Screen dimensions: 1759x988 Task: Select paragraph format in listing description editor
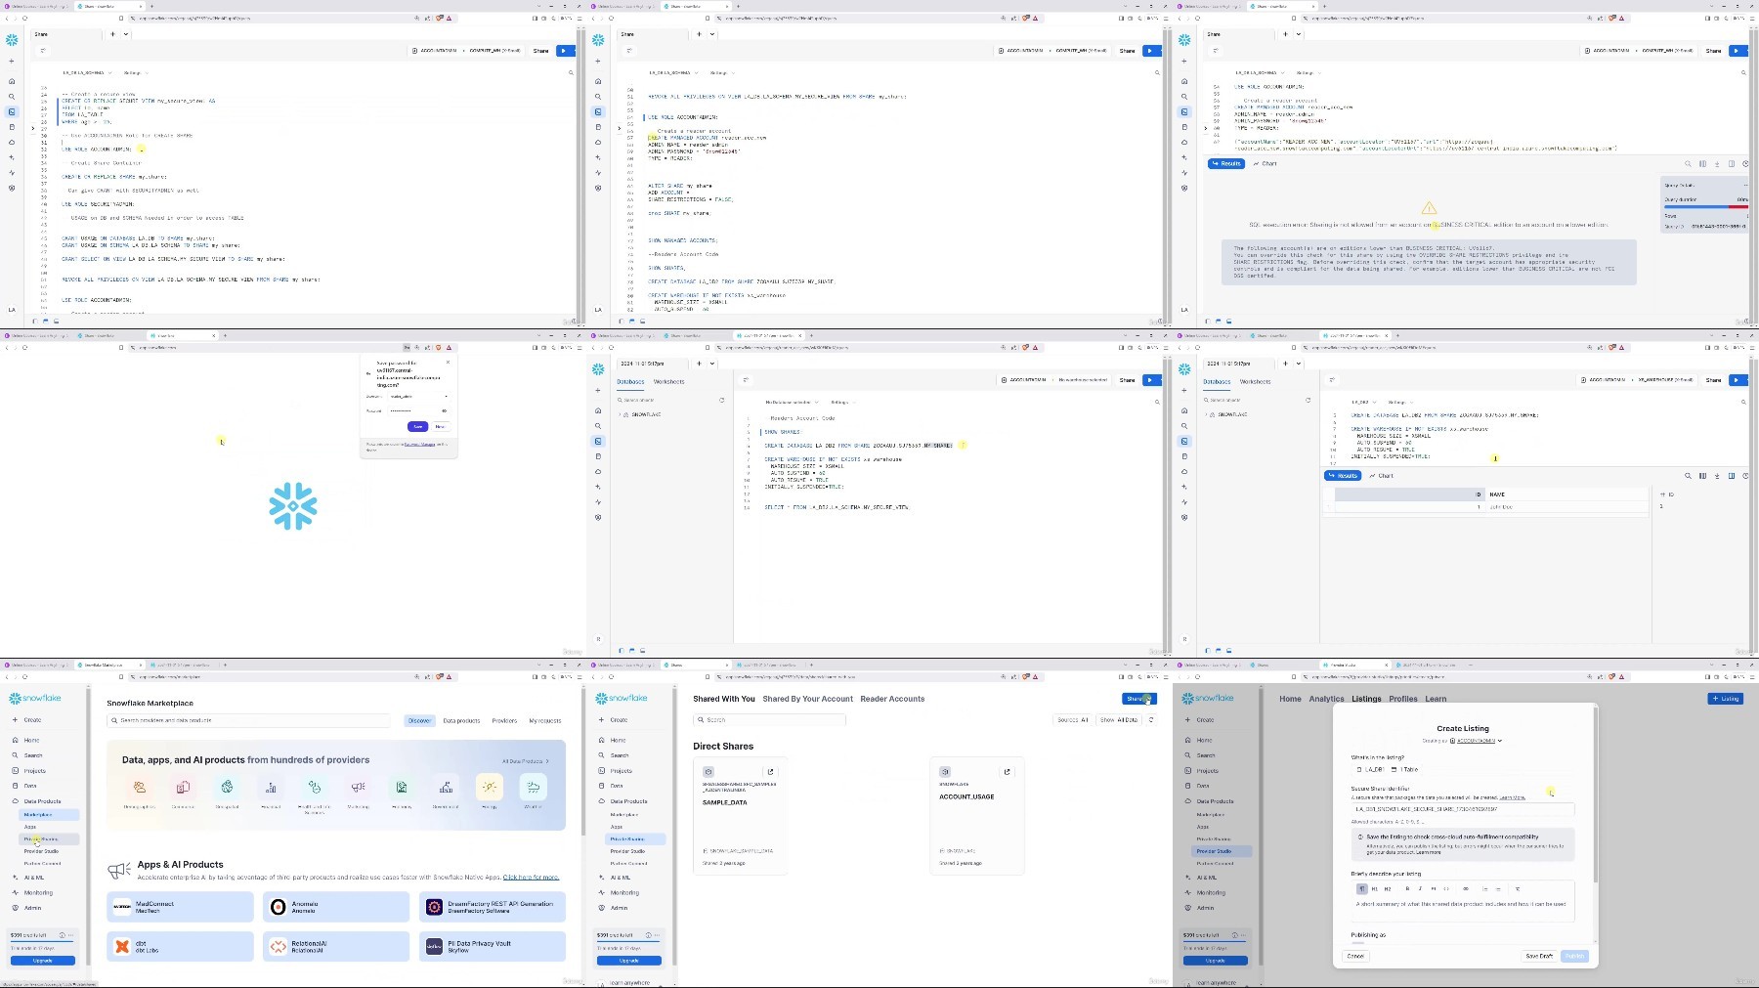pyautogui.click(x=1362, y=888)
